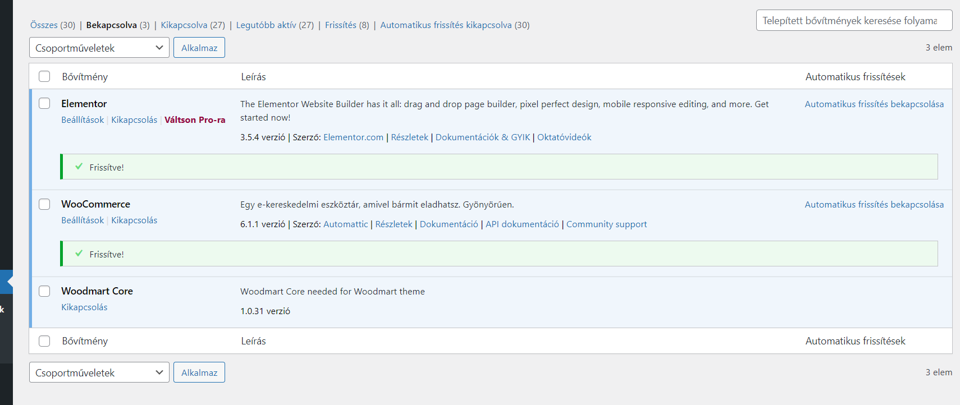Click the bottom 3 elem item count
Image resolution: width=960 pixels, height=405 pixels.
(939, 372)
